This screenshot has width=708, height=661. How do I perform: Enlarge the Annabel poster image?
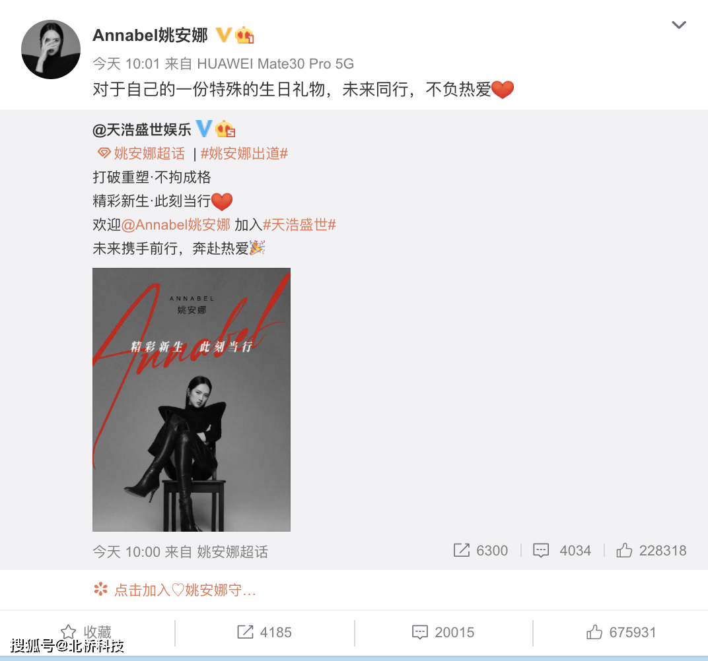click(192, 400)
